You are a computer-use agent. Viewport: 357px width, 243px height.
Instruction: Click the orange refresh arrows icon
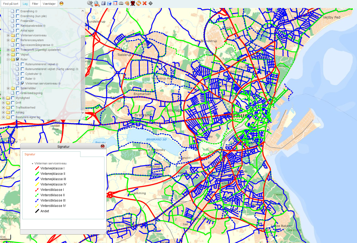pos(138,3)
